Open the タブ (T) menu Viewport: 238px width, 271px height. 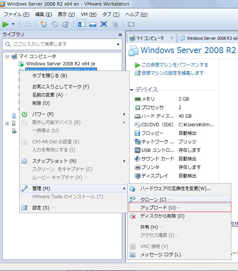point(111,14)
